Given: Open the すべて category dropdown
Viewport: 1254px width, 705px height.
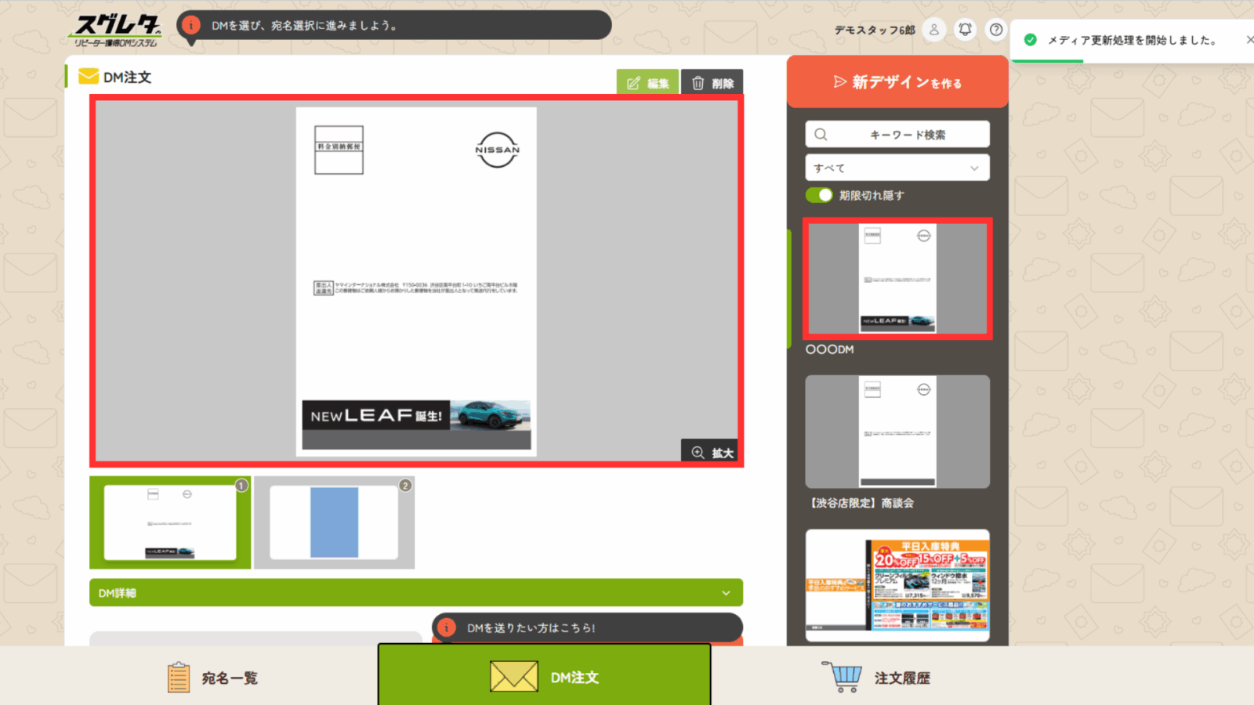Looking at the screenshot, I should [897, 168].
